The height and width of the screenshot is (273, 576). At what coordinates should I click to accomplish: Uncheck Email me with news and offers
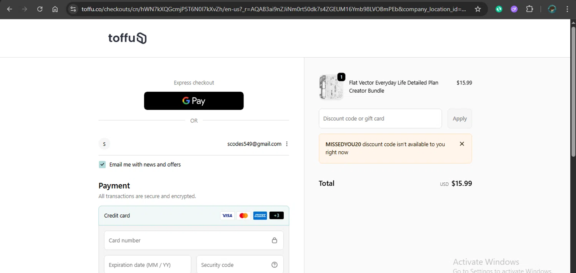(x=102, y=164)
